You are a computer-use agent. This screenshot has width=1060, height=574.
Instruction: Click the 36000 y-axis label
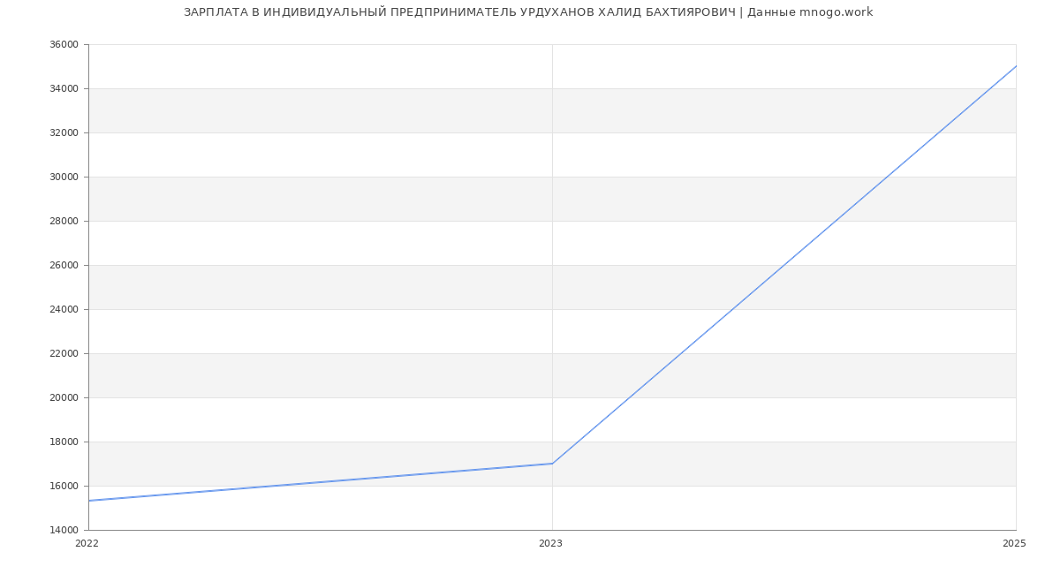(64, 44)
